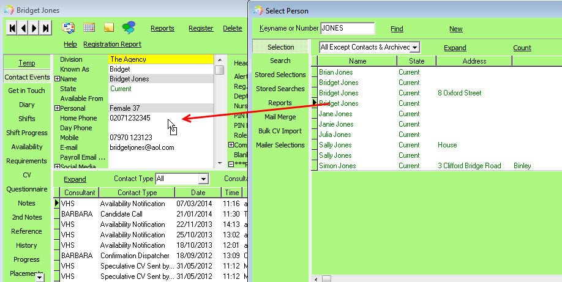The image size is (562, 282).
Task: Open the calendar grid toolbar icon
Action: point(89,28)
